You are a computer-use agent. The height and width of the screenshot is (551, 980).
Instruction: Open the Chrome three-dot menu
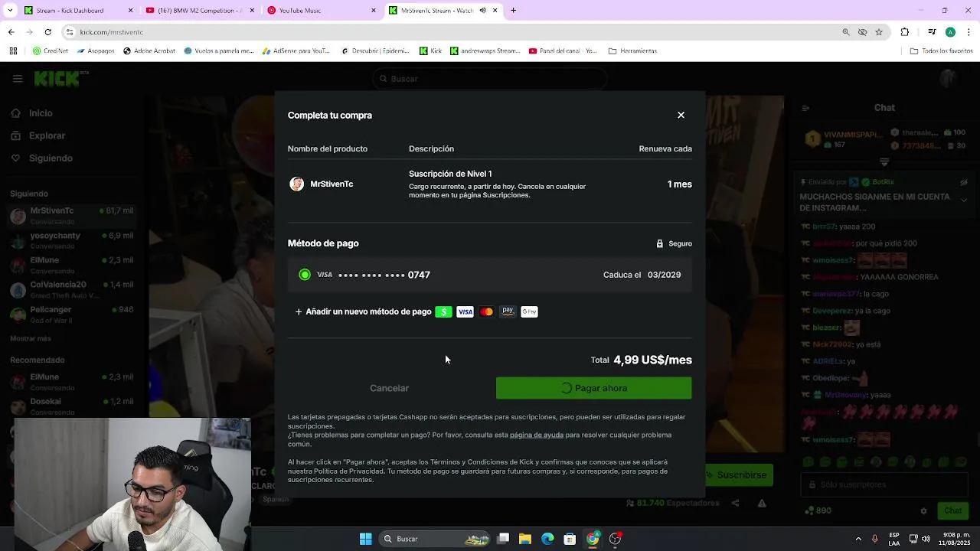pos(969,32)
